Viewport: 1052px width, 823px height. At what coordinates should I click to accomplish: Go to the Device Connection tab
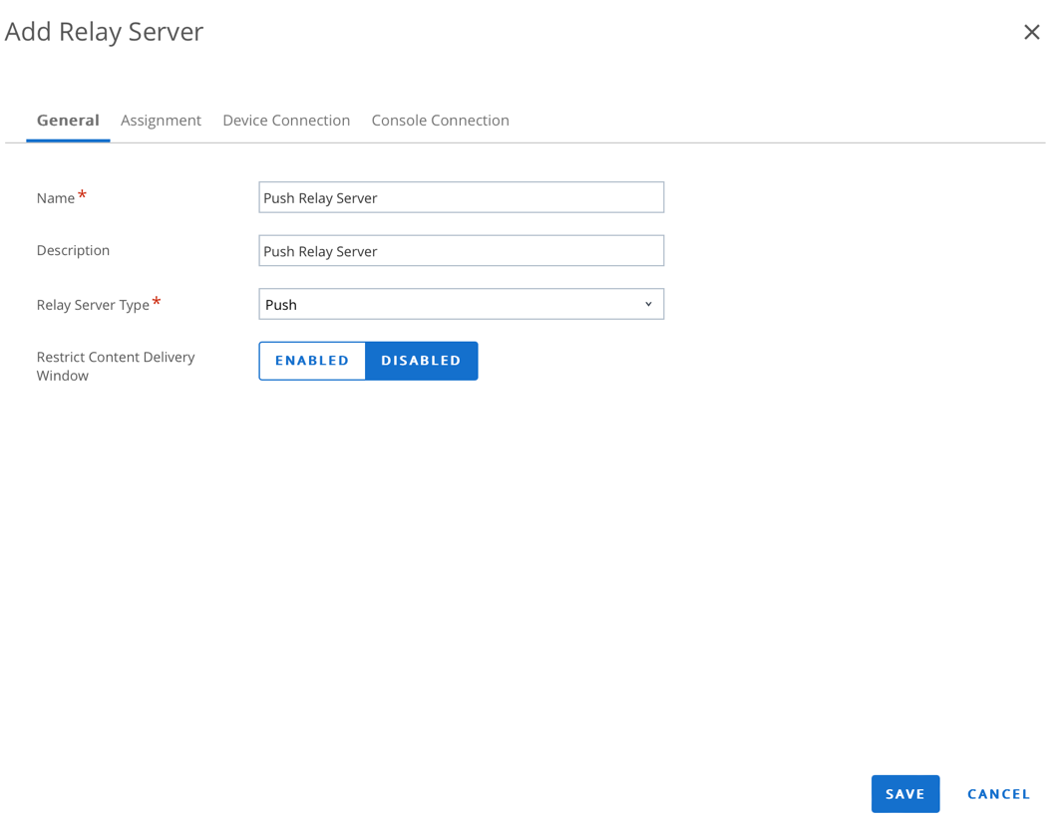pyautogui.click(x=286, y=121)
